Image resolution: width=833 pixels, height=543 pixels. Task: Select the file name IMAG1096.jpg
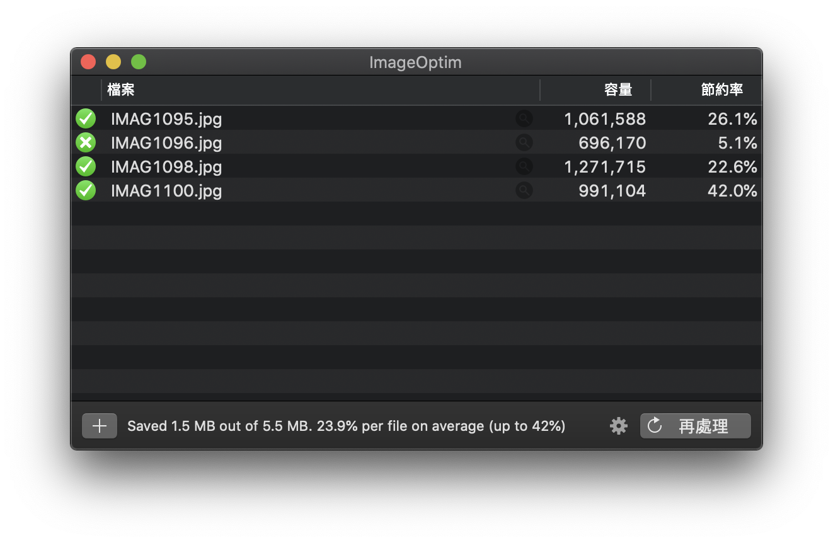click(166, 143)
